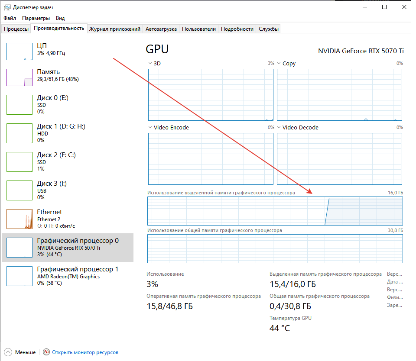Select the Производительность tab
The image size is (416, 361).
tap(59, 28)
